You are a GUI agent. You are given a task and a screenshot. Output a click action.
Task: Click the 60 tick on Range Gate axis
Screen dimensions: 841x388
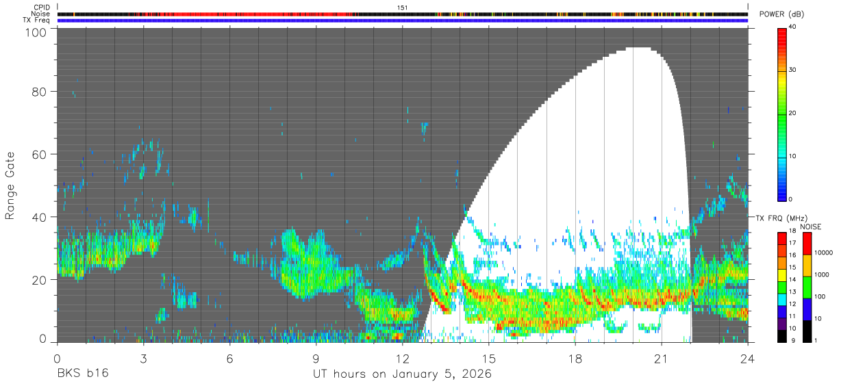click(38, 155)
